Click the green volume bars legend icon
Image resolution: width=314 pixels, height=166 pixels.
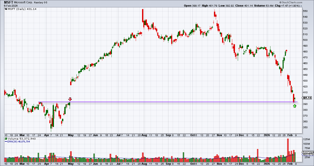(x=6, y=139)
